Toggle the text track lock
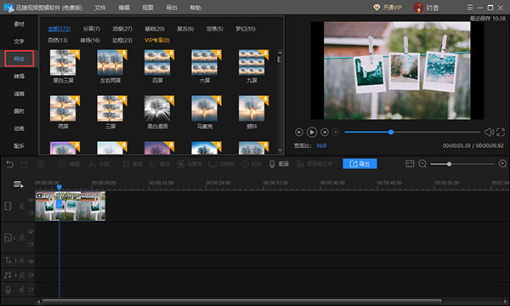510x306 pixels. click(x=21, y=260)
